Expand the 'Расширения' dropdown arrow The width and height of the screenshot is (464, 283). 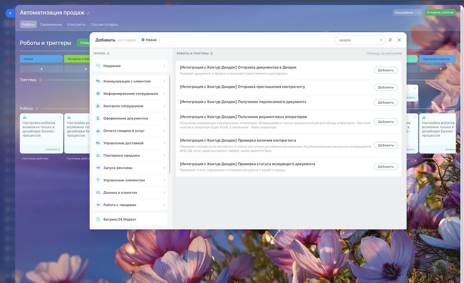point(419,12)
